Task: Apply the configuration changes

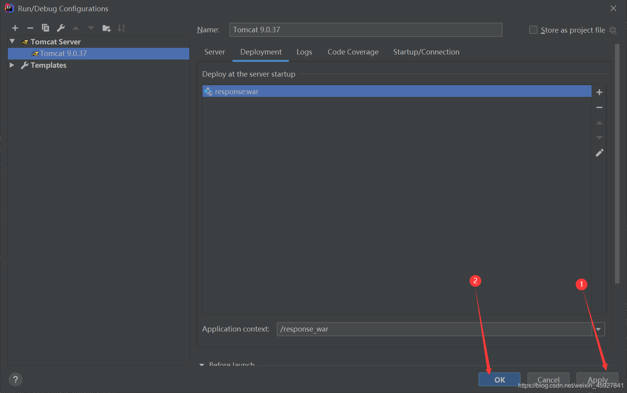Action: pyautogui.click(x=597, y=379)
